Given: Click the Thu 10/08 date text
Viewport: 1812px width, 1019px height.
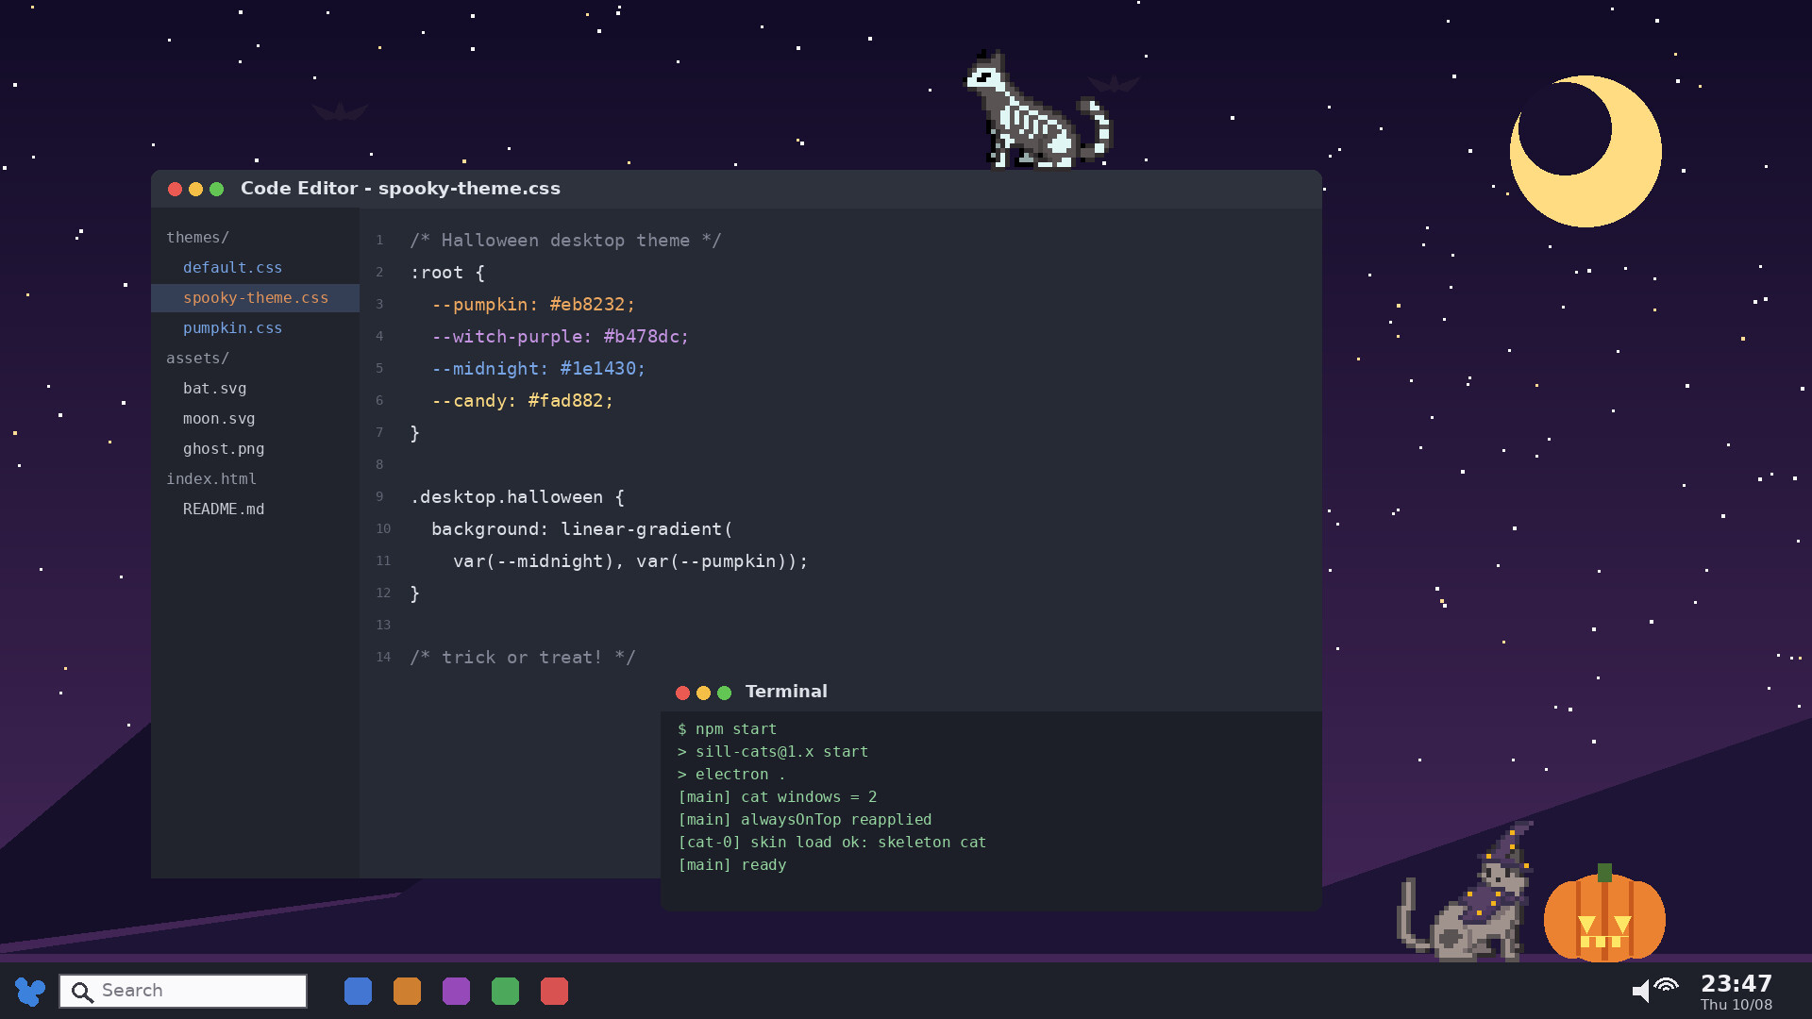Looking at the screenshot, I should click(x=1736, y=1005).
